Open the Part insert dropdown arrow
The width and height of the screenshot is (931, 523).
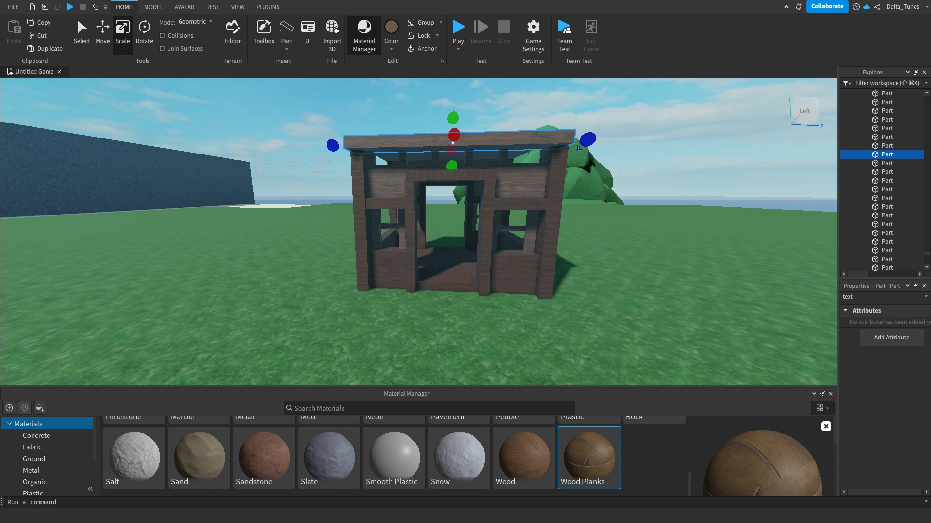pyautogui.click(x=286, y=48)
